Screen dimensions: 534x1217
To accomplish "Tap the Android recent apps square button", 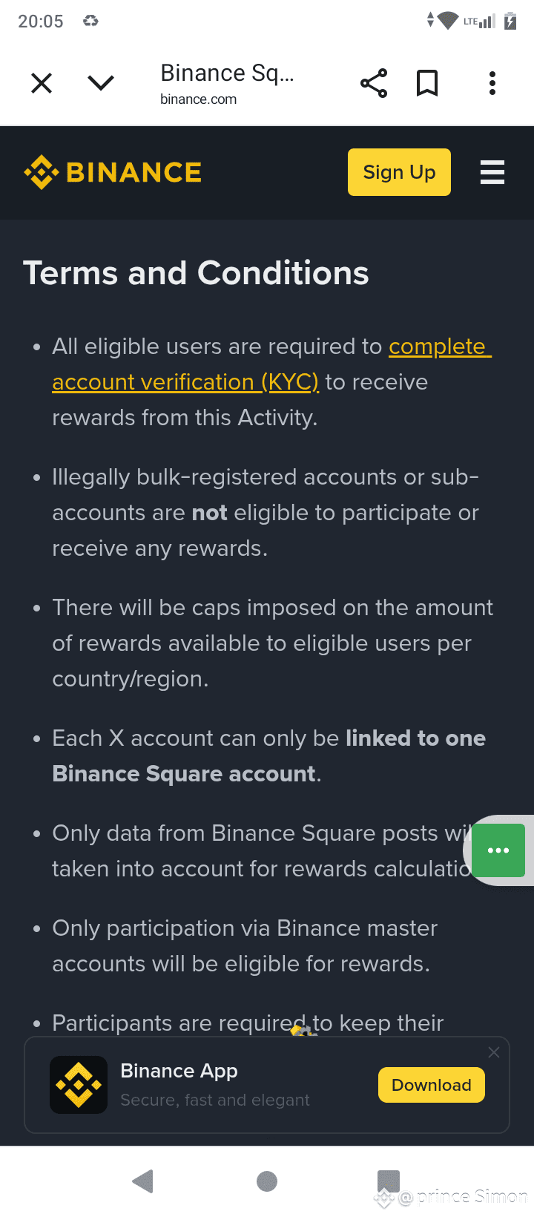I will click(389, 1181).
